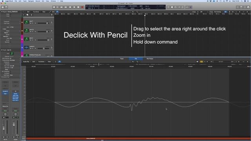Open the Window menu in menu bar
Viewport: 251px width, 141px height.
point(53,1)
